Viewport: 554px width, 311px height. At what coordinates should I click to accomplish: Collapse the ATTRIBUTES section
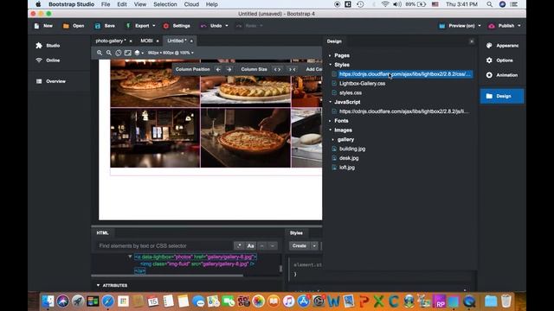coord(98,285)
